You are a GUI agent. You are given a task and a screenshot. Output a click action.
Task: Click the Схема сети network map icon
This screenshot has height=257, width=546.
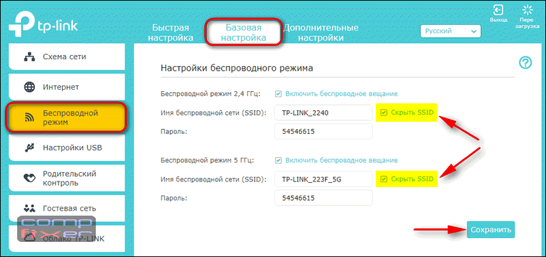(x=29, y=57)
